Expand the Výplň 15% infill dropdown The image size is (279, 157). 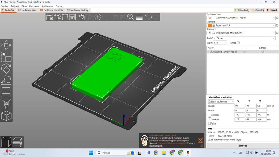[220, 43]
